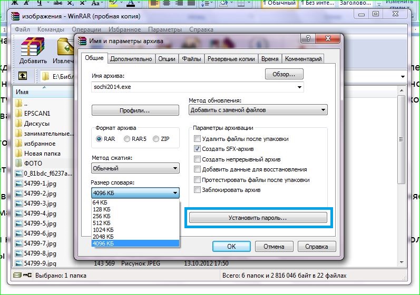Click the Имя column header
Image resolution: width=420 pixels, height=295 pixels.
pyautogui.click(x=43, y=91)
